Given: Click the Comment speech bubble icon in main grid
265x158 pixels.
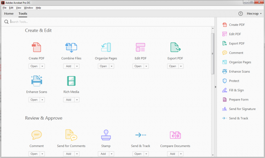Looking at the screenshot, I should tap(36, 135).
